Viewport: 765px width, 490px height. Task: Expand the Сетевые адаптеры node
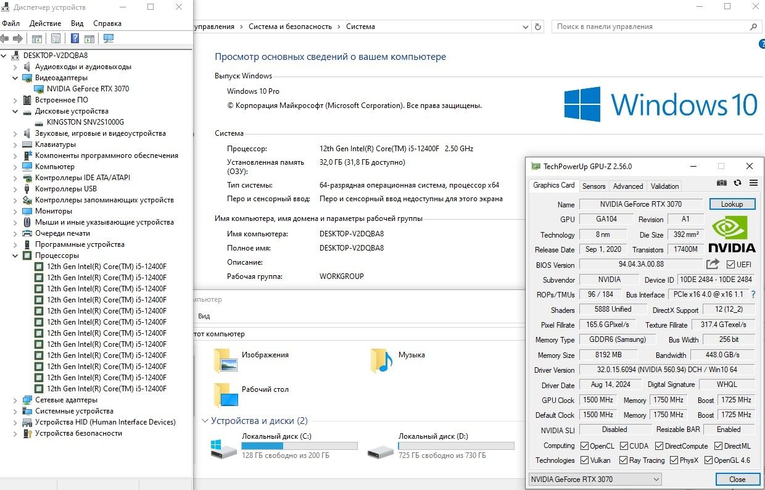click(15, 400)
